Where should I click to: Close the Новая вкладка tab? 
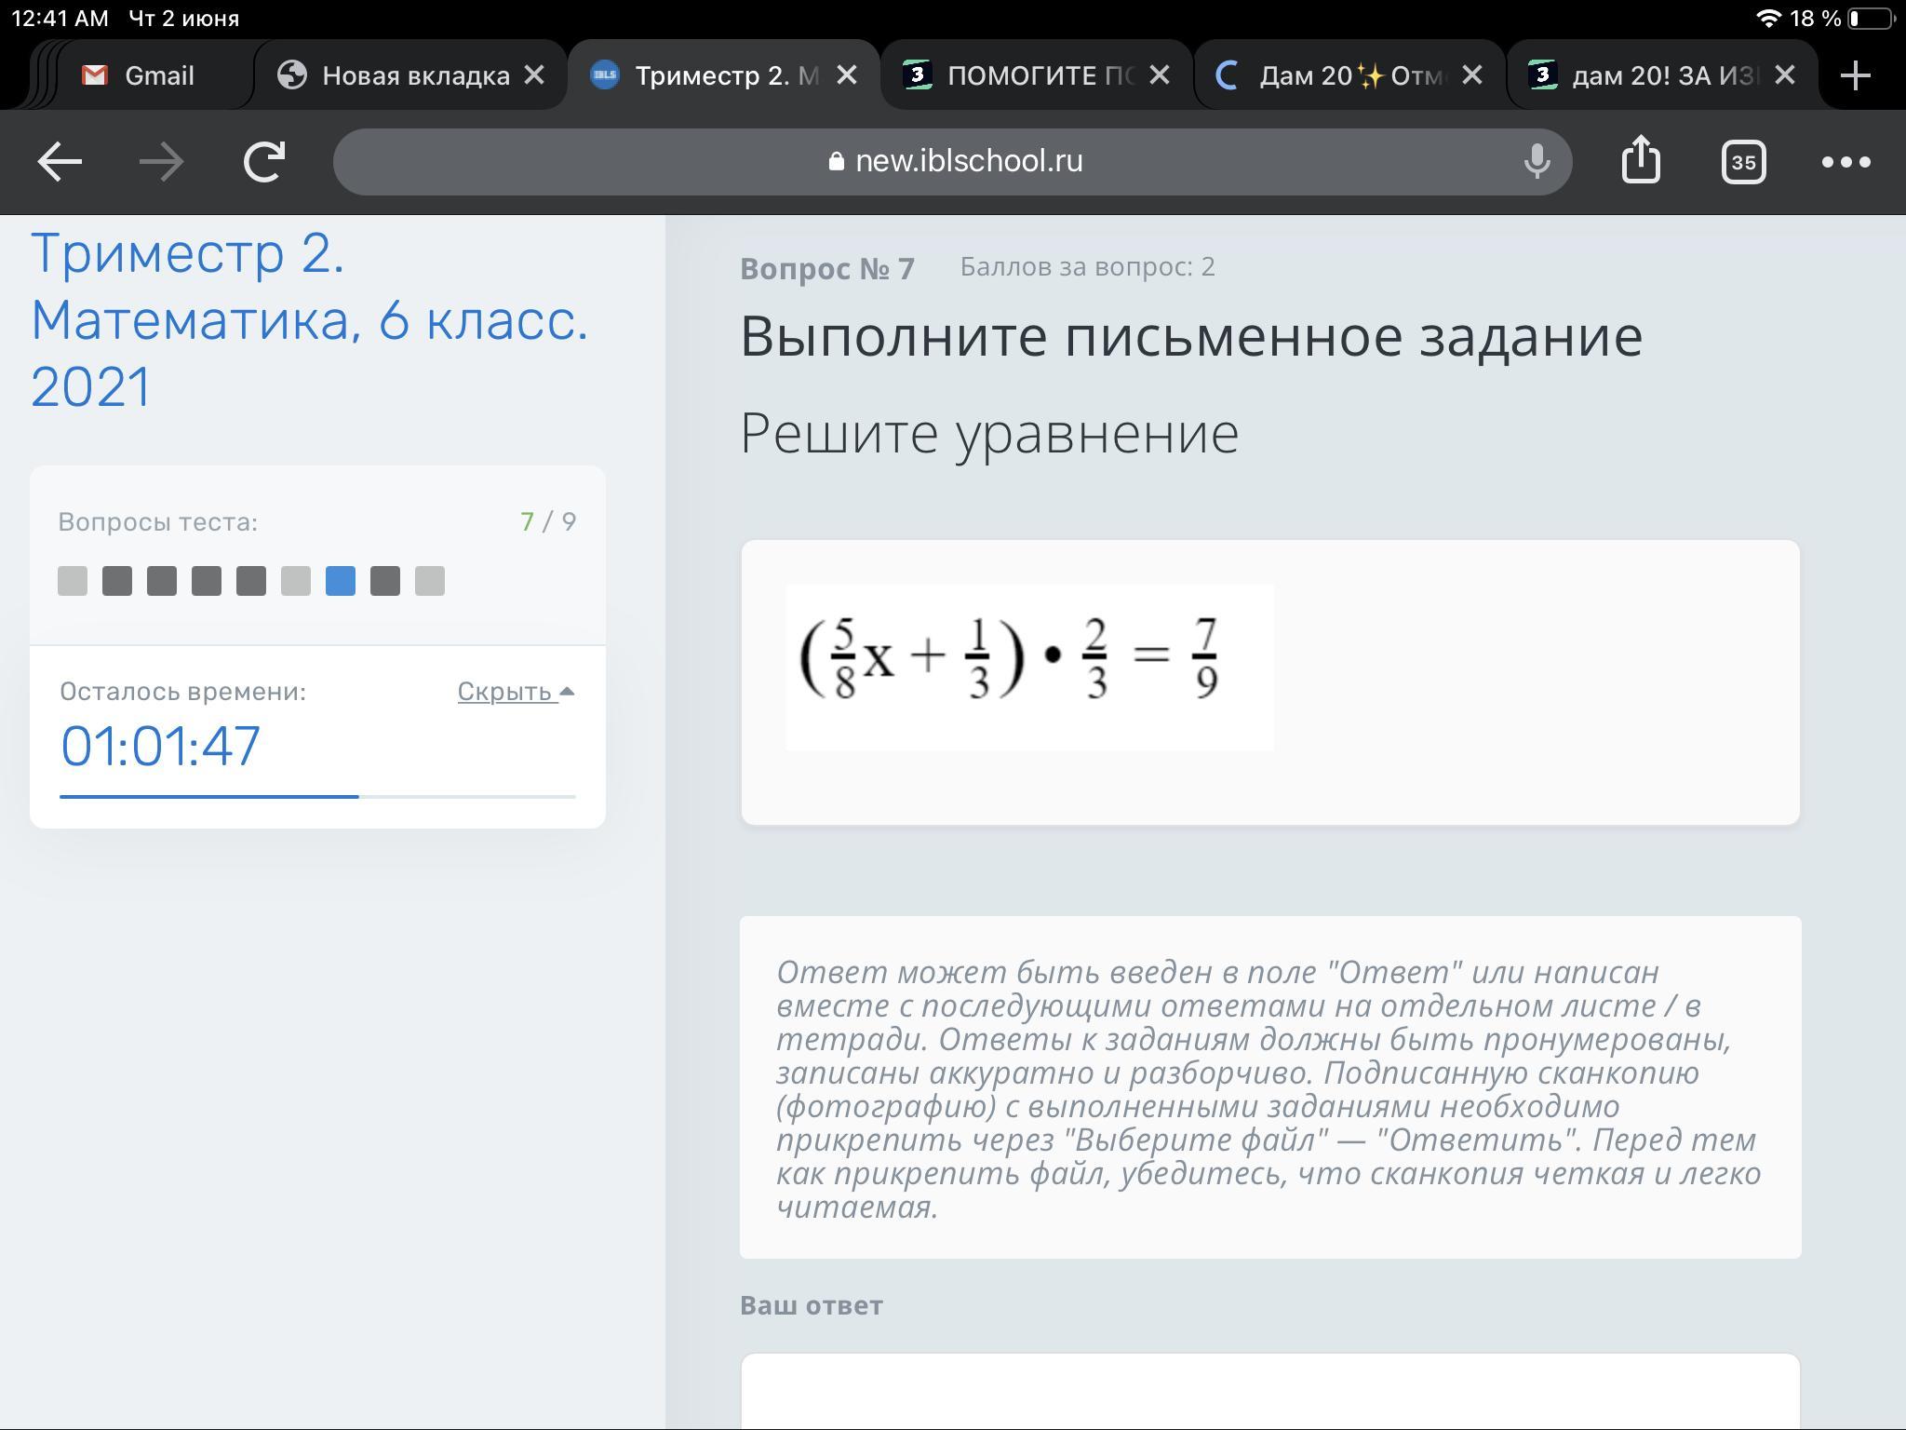pos(534,75)
